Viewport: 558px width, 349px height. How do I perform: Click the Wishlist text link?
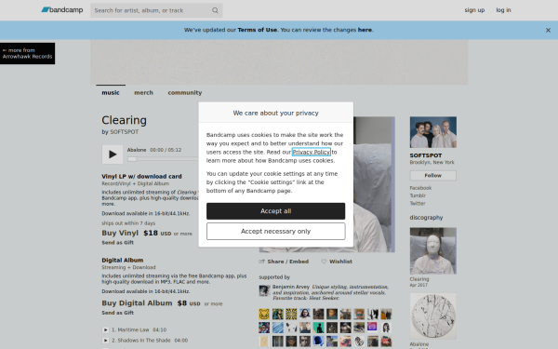click(340, 262)
